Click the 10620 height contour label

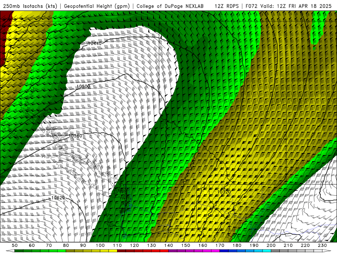[x=58, y=198]
